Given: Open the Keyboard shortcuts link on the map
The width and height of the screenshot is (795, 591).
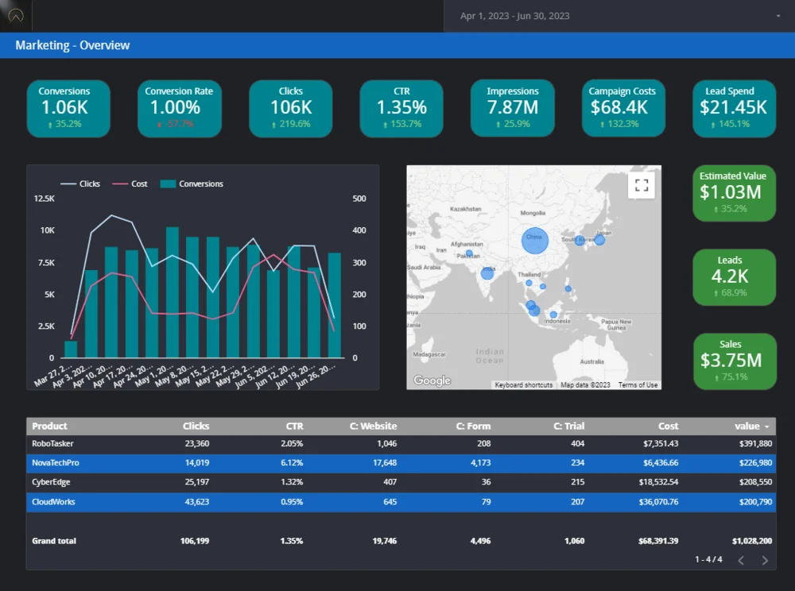Looking at the screenshot, I should point(523,384).
